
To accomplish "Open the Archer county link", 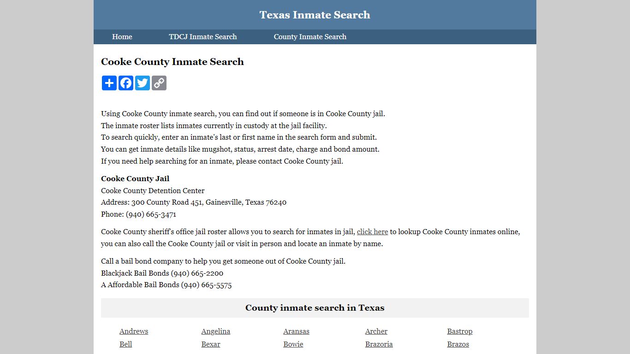I will [x=376, y=331].
